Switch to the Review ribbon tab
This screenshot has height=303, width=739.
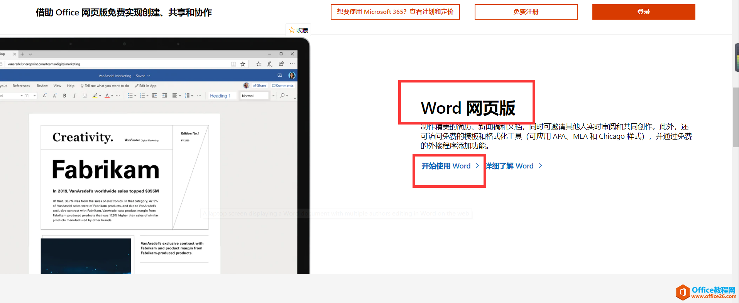(x=42, y=86)
